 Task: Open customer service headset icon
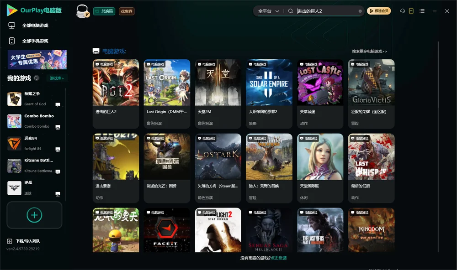pos(403,11)
